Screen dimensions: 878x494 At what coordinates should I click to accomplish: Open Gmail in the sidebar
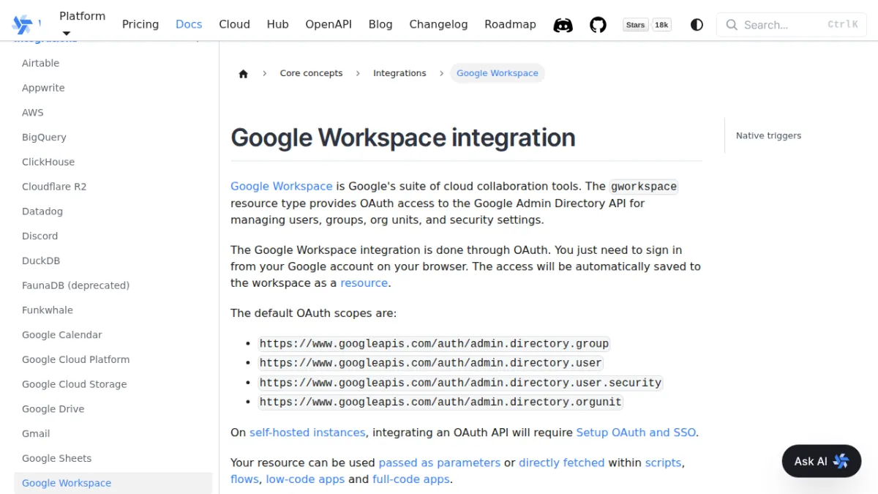[113, 433]
